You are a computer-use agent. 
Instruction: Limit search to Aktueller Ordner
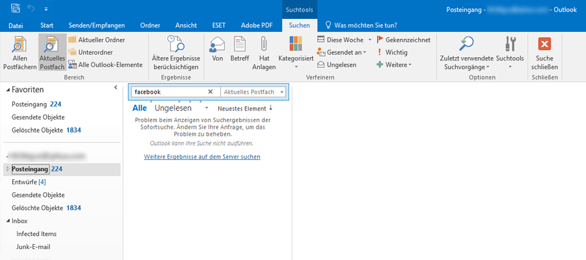click(96, 40)
